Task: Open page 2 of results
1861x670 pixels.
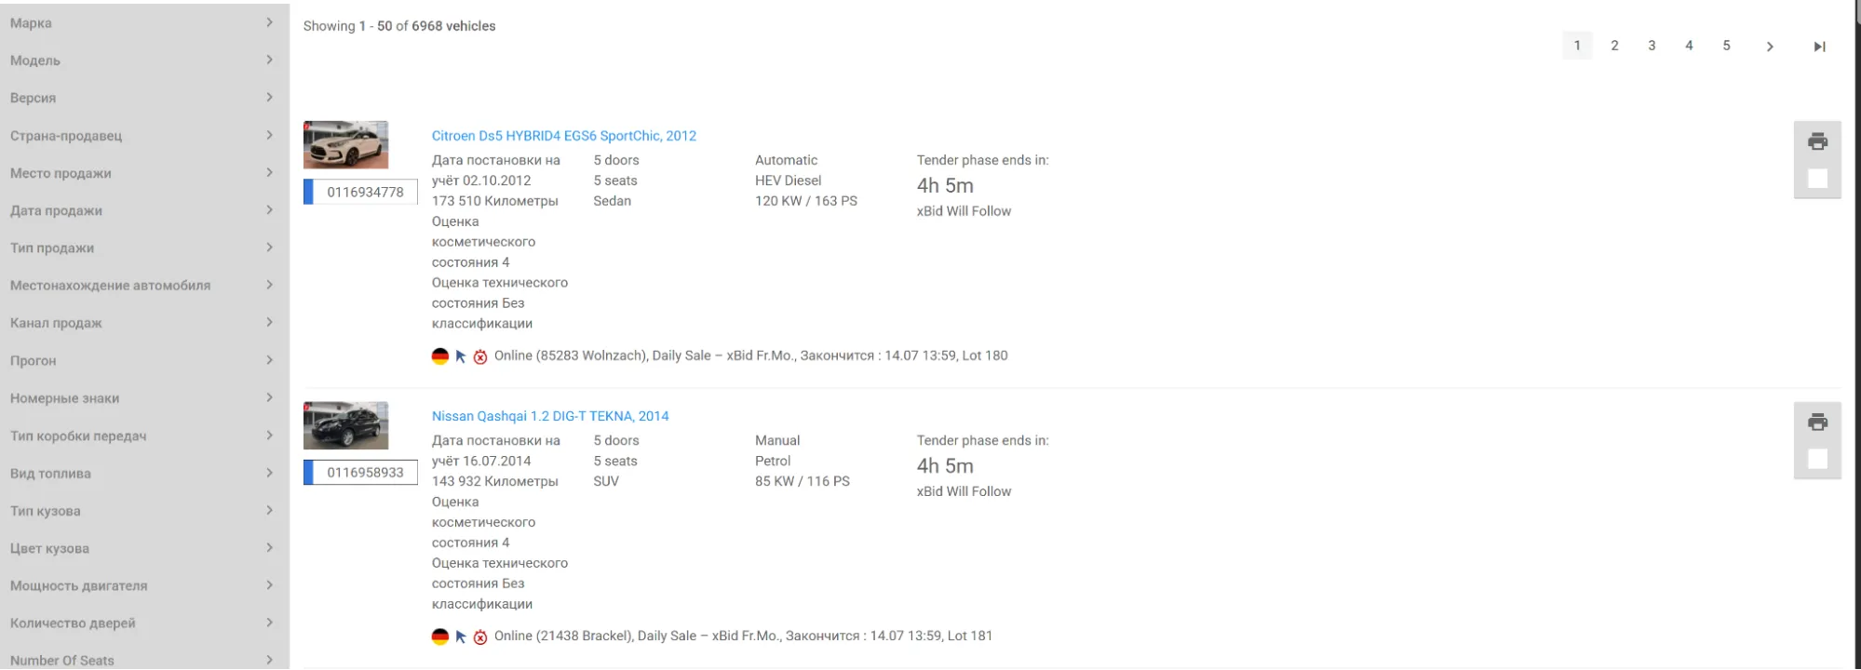Action: [x=1614, y=46]
